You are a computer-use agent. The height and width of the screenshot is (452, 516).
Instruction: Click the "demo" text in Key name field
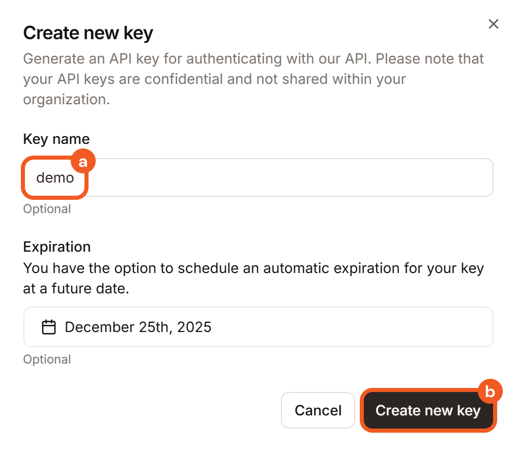pos(55,178)
